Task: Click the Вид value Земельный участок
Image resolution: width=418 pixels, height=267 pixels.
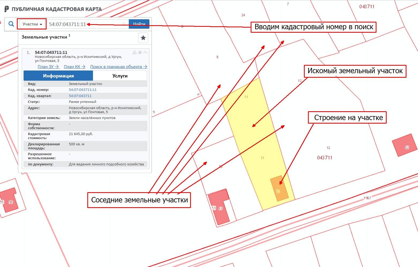Action: [85, 84]
